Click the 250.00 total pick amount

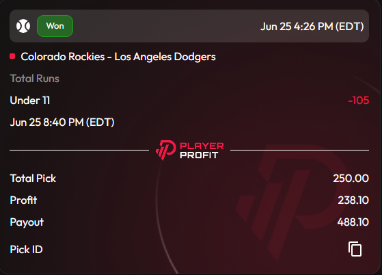pos(351,179)
